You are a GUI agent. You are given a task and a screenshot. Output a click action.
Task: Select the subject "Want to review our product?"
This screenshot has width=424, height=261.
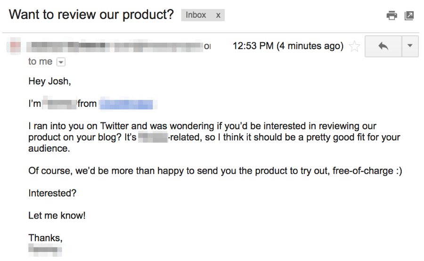[x=91, y=15]
